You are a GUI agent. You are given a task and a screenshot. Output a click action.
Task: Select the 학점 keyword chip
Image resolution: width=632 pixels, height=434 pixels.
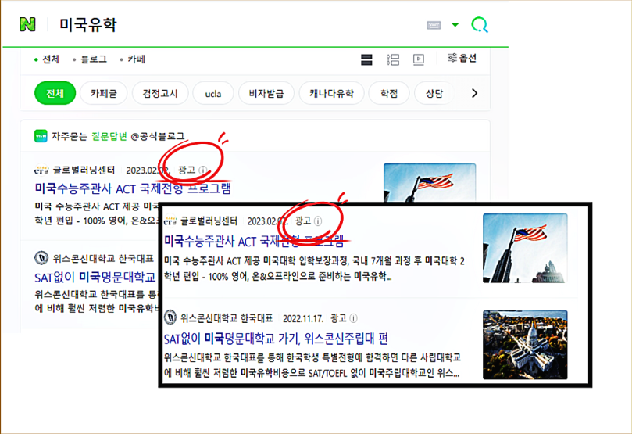389,93
